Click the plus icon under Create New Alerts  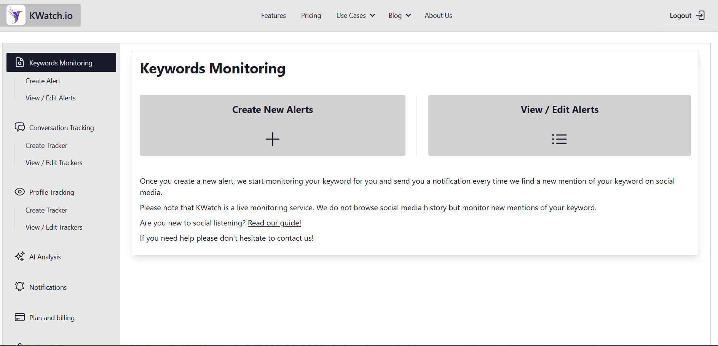click(273, 139)
